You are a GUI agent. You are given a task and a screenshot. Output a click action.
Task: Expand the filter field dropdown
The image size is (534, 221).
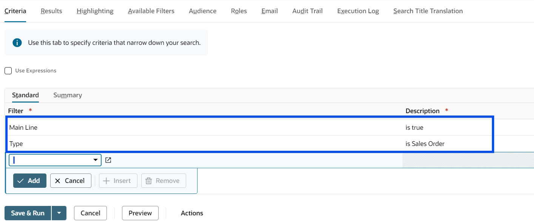point(96,160)
